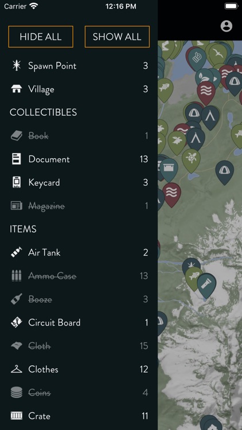
Task: Select the ITEMS section header
Action: click(23, 229)
